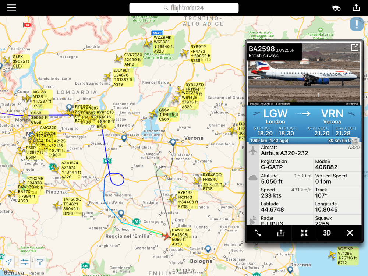
Task: Expand the aircraft photo to full size
Action: pyautogui.click(x=355, y=47)
